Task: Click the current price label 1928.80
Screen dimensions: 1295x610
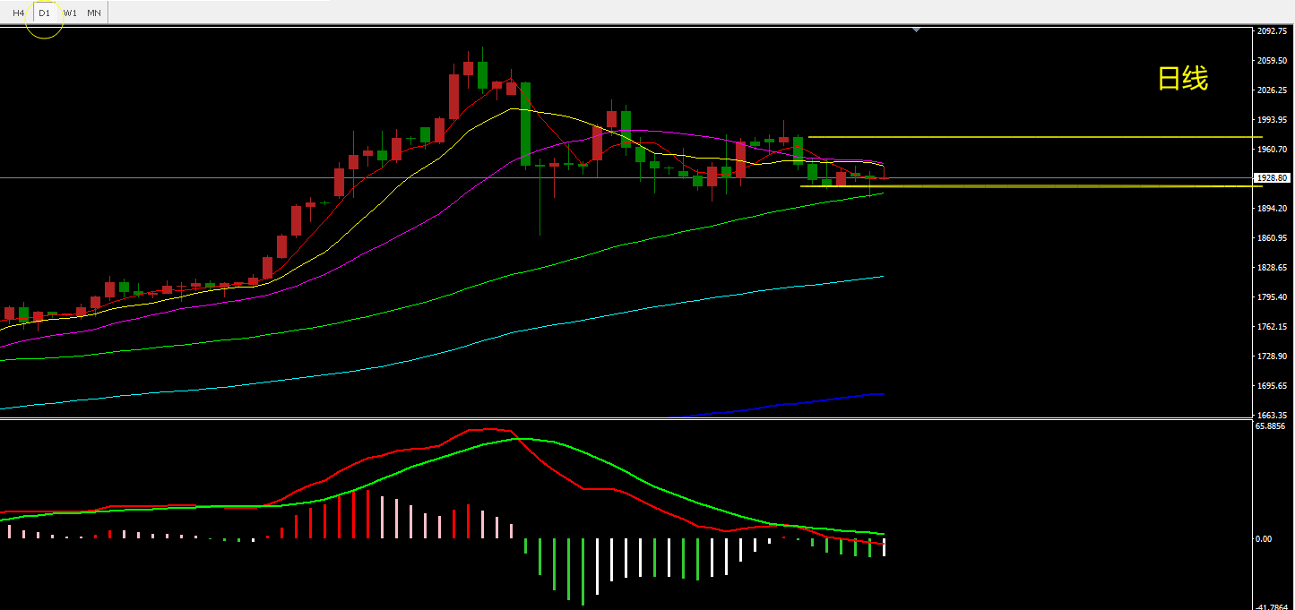Action: 1273,178
